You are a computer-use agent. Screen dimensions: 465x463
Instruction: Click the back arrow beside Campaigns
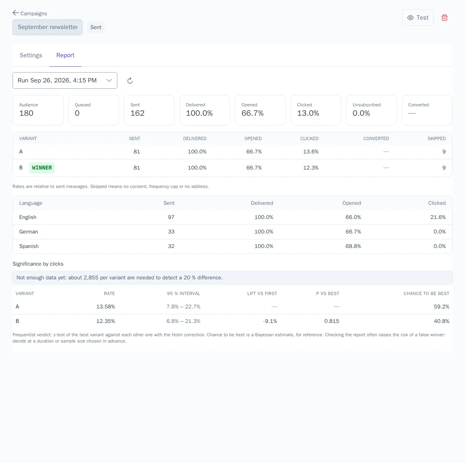16,13
